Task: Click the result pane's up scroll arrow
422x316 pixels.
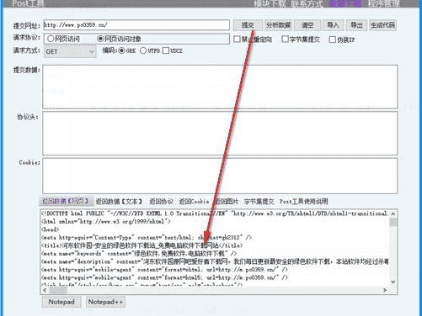Action: (x=393, y=213)
